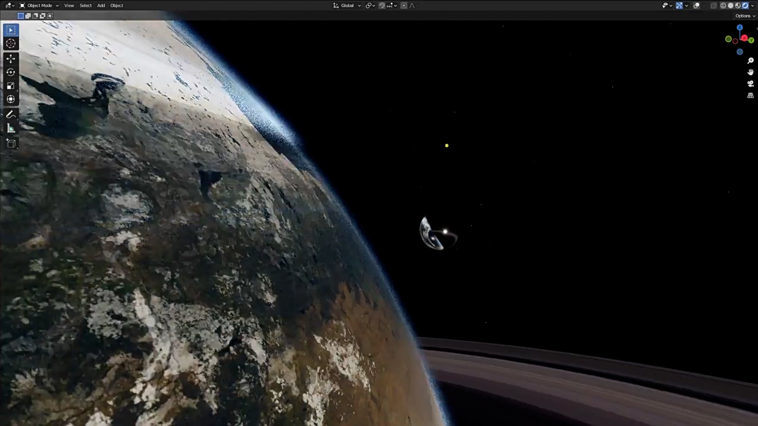Choose the Scale tool

(x=11, y=86)
